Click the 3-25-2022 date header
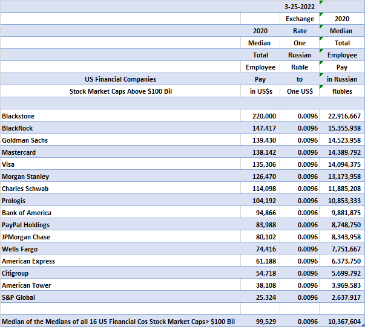365x327 pixels. 300,7
